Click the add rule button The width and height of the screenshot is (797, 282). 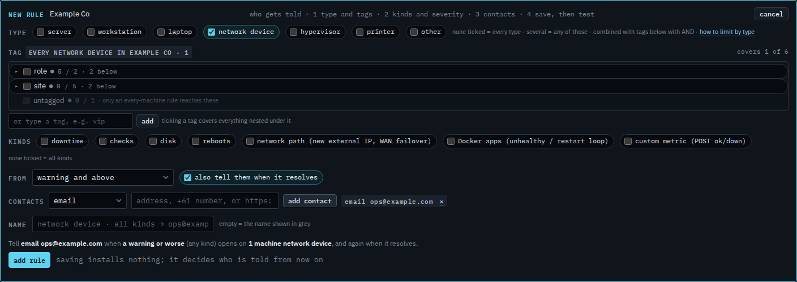coord(29,260)
